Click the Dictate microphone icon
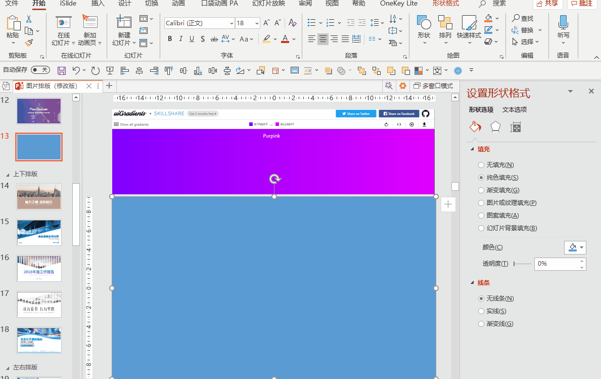 pos(563,29)
